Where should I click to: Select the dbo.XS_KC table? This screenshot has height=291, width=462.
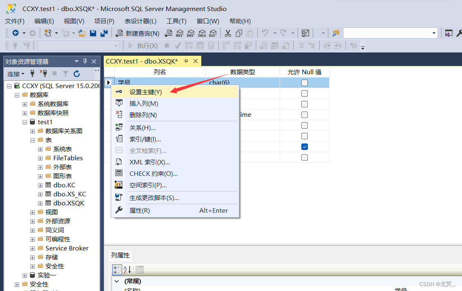click(70, 194)
